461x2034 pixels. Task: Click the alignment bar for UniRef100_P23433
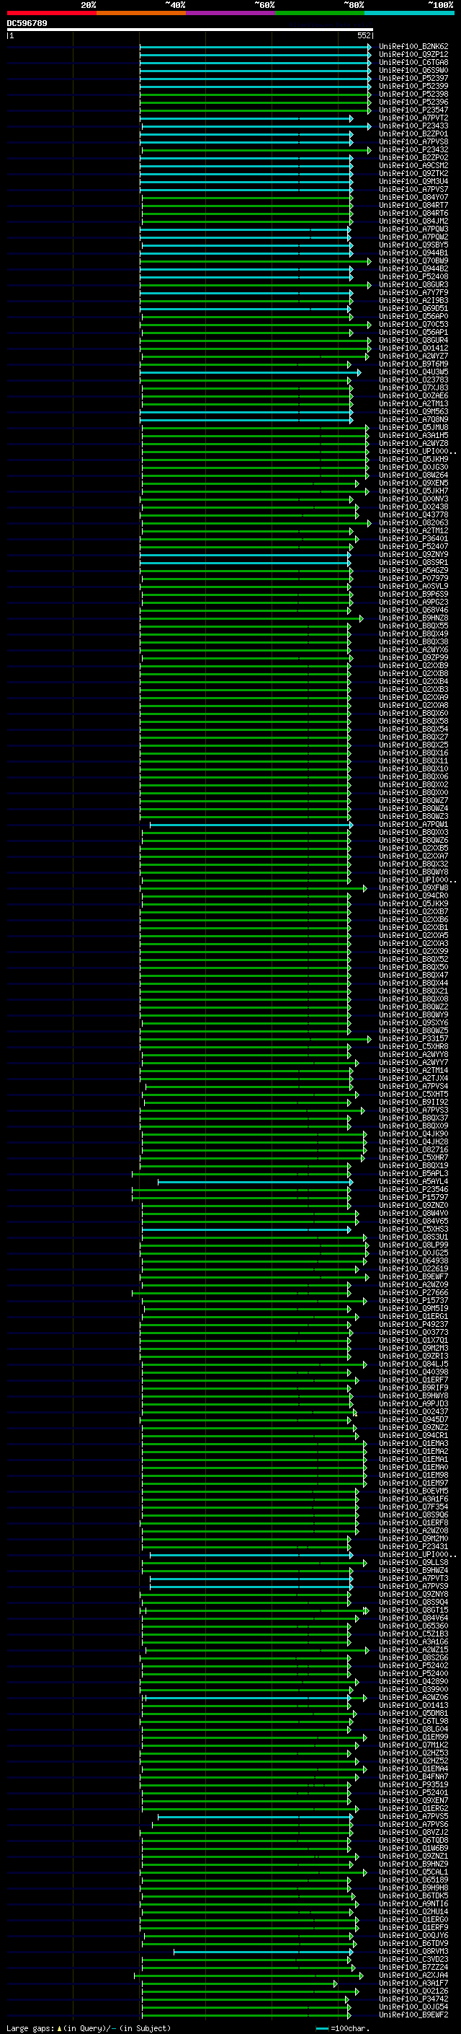256,126
